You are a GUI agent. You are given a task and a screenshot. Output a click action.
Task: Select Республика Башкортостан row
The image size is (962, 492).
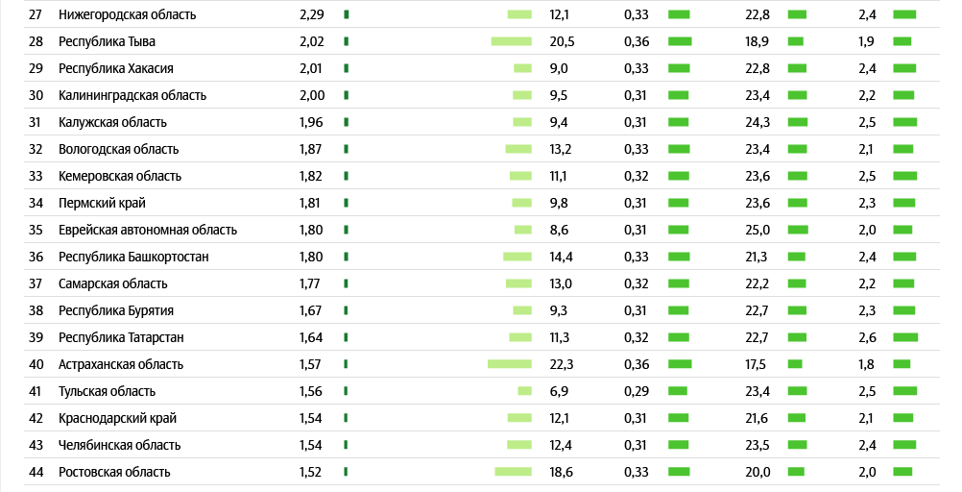(482, 257)
